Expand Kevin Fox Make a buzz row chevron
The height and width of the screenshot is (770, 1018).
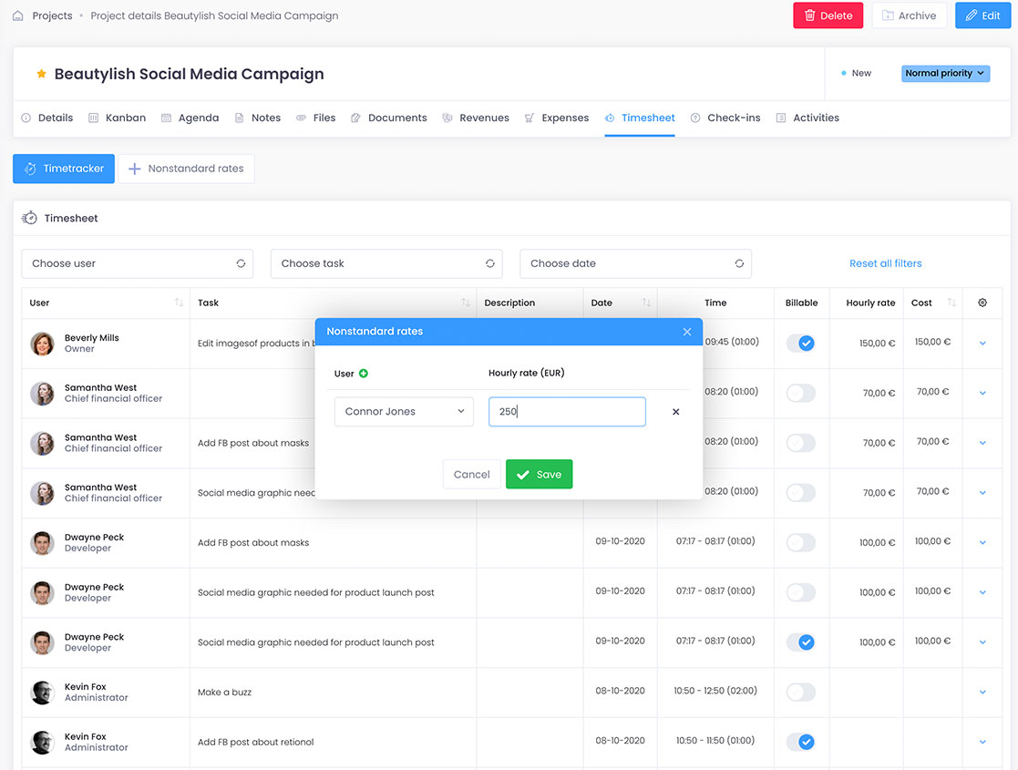coord(982,693)
